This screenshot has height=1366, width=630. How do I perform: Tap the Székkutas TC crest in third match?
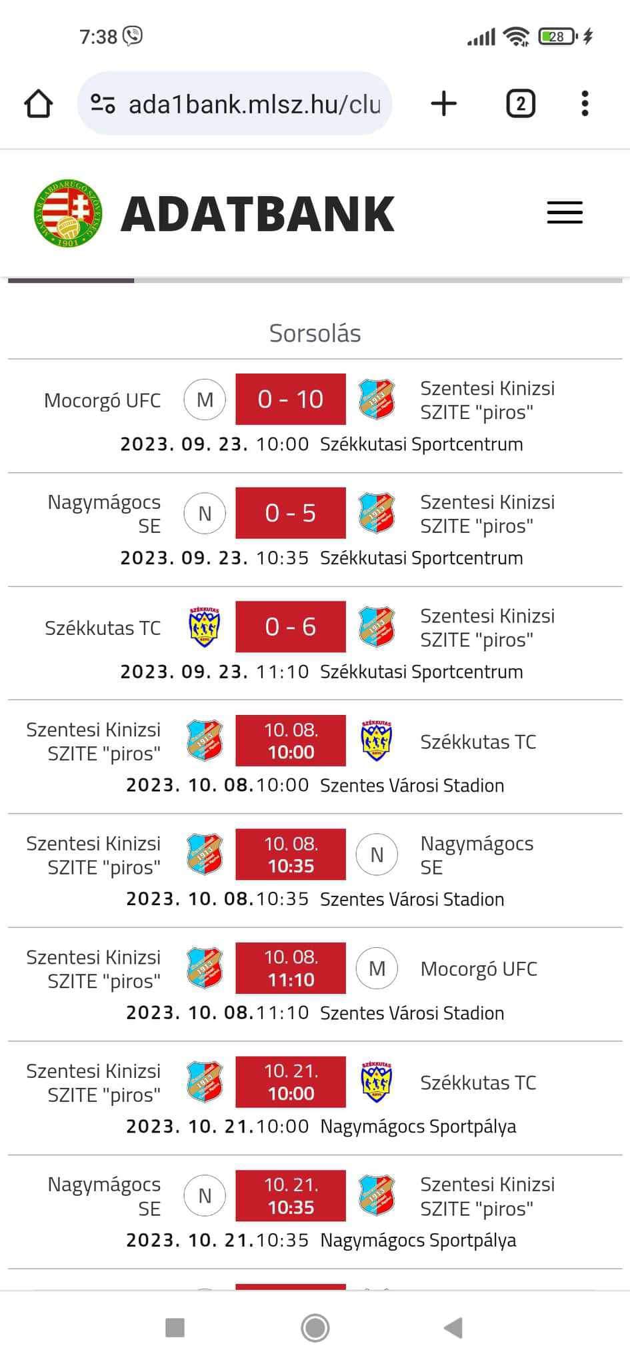(205, 627)
